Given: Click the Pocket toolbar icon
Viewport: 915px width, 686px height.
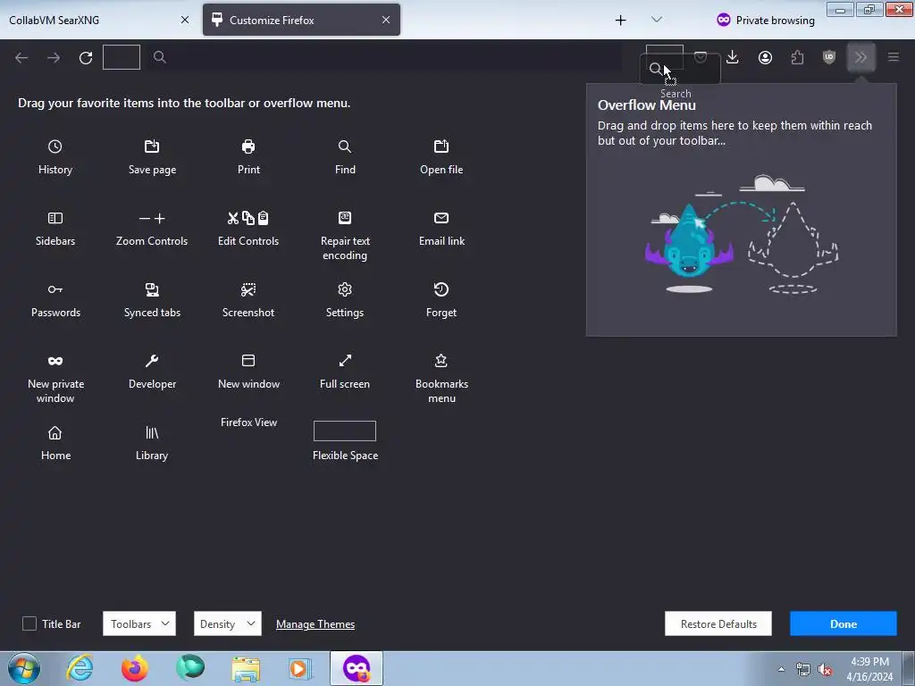Looking at the screenshot, I should click(x=701, y=57).
